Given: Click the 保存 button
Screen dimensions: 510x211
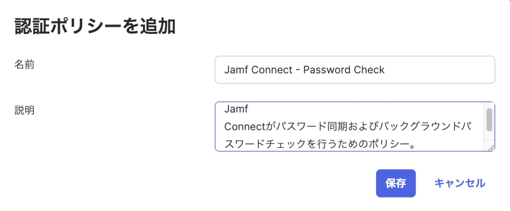Looking at the screenshot, I should (x=395, y=183).
